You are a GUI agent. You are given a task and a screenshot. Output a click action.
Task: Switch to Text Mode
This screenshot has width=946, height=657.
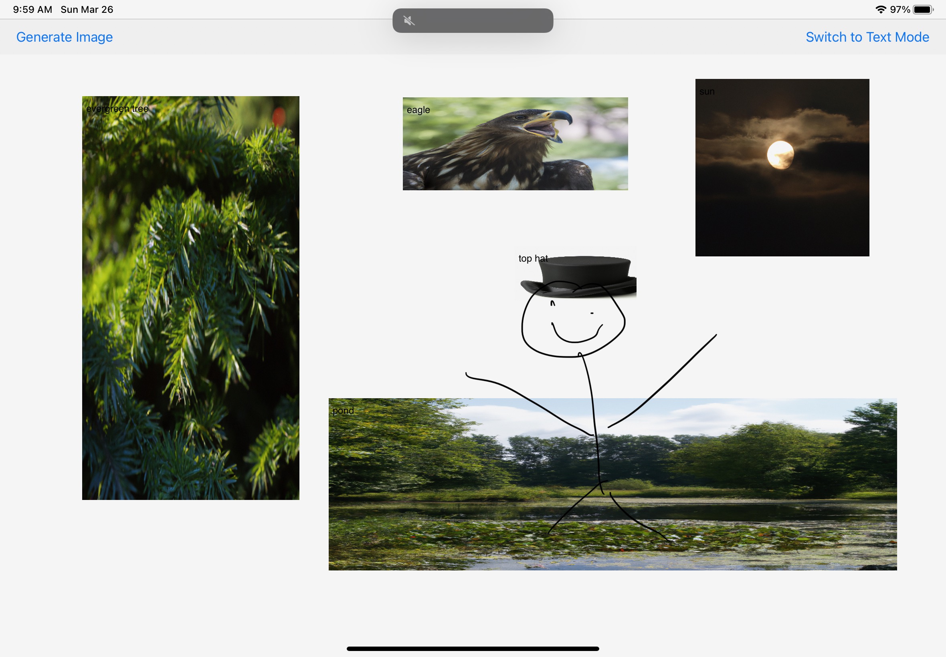(x=867, y=37)
